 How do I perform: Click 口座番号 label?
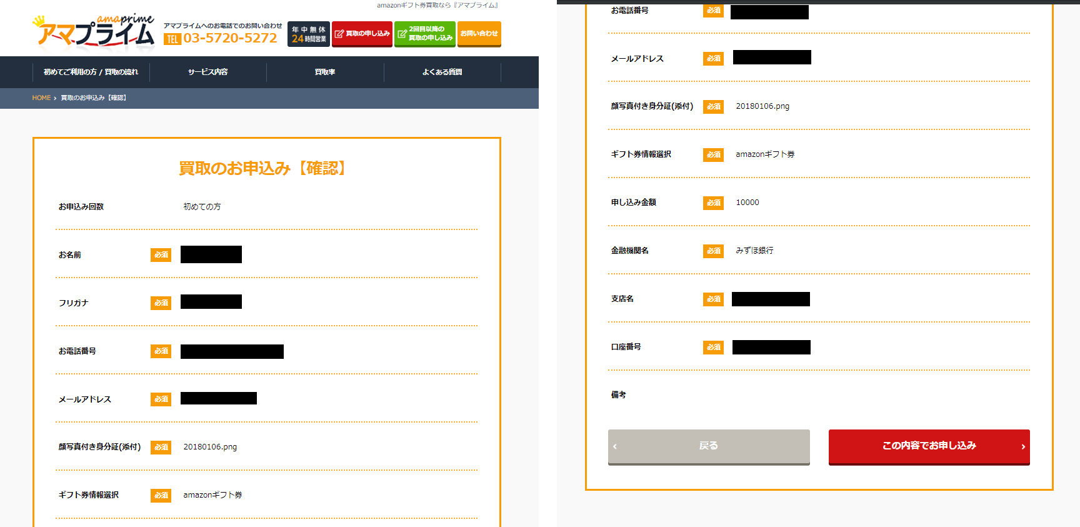[x=626, y=347]
